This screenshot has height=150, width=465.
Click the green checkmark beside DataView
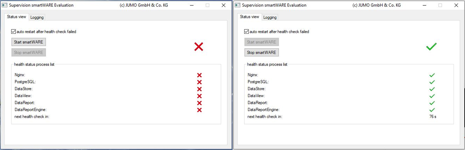tap(432, 96)
